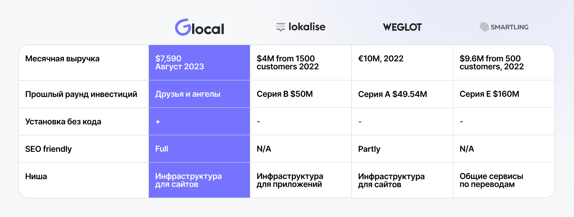Select the "Месячная выручка" row label

62,59
